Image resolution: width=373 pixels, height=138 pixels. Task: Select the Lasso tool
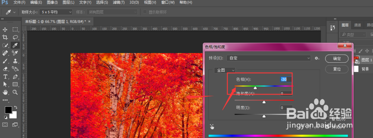tap(15, 37)
